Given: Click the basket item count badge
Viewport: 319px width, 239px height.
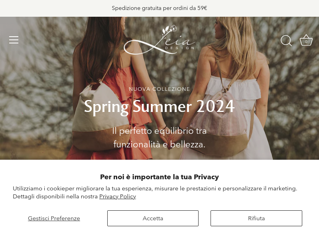Looking at the screenshot, I should 306,42.
